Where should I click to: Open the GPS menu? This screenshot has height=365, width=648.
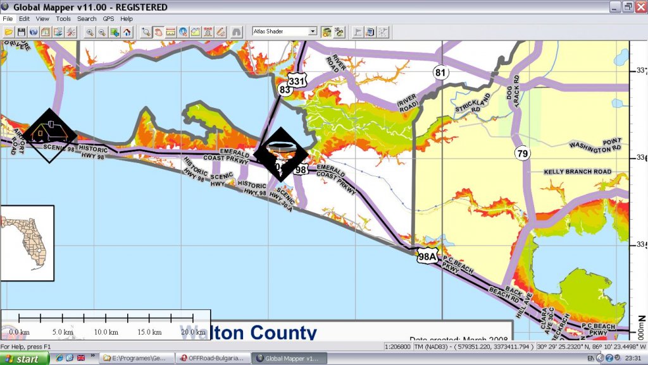tap(108, 18)
